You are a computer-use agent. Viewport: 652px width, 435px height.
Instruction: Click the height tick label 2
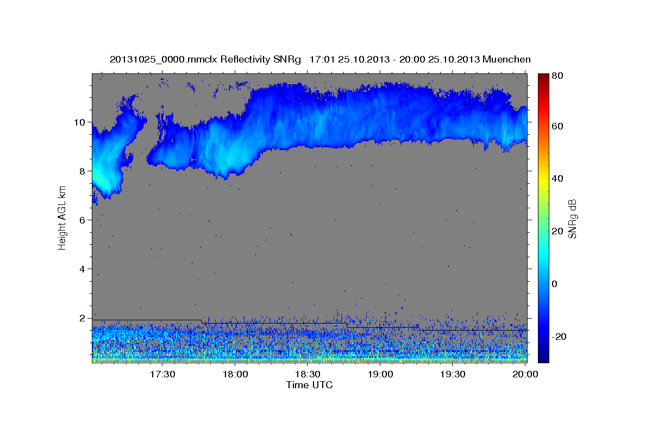83,318
